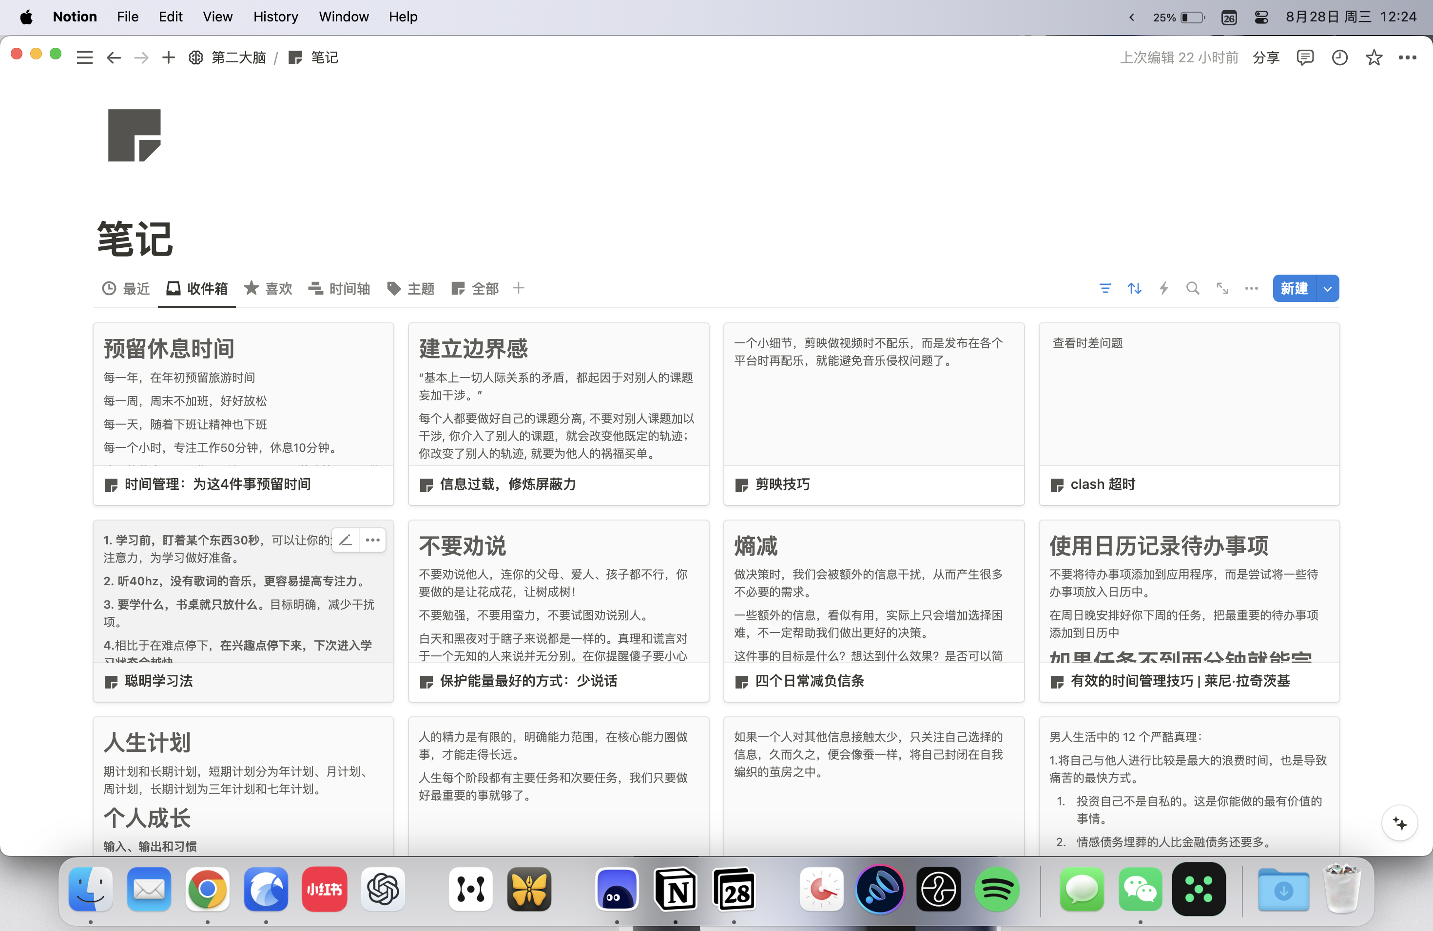Open card 信息过载，修炼屏蔽力
The height and width of the screenshot is (931, 1433).
pyautogui.click(x=559, y=414)
